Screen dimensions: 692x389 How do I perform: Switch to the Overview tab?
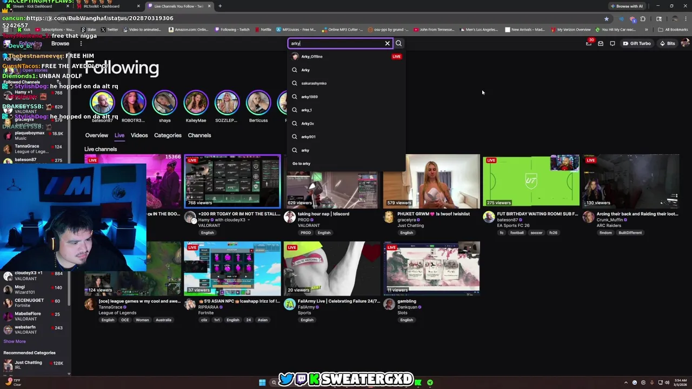[x=97, y=135]
